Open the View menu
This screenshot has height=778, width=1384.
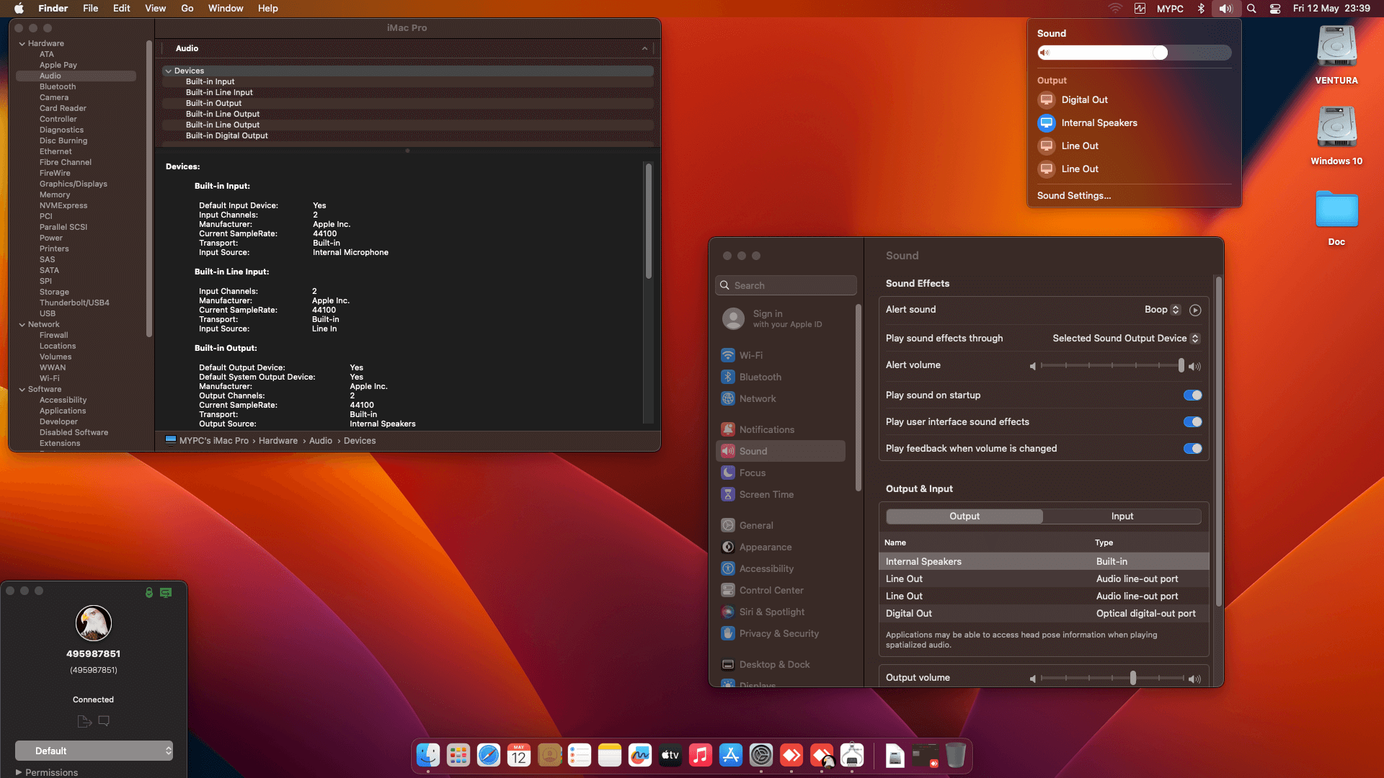pyautogui.click(x=155, y=9)
